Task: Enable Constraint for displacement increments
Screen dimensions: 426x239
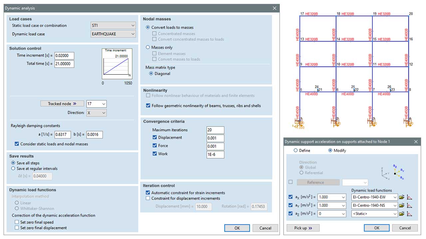Action: pyautogui.click(x=148, y=199)
